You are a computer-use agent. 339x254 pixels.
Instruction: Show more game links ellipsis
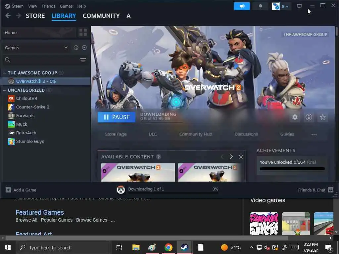point(314,135)
